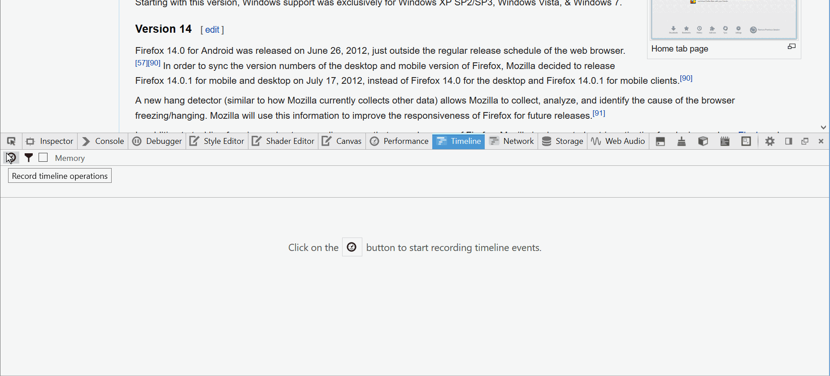Viewport: 830px width, 376px height.
Task: Open citation [90] following reference [57]
Action: [x=154, y=63]
